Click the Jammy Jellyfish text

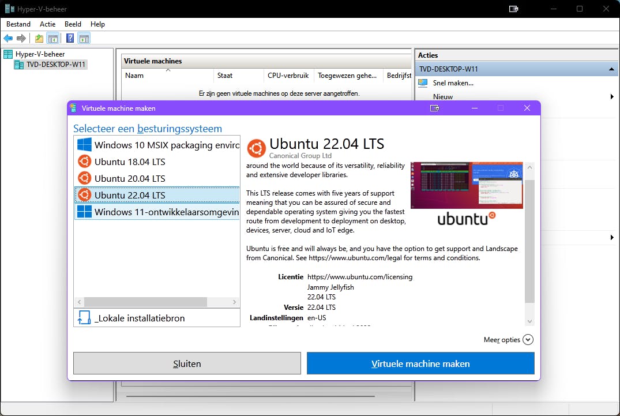click(330, 287)
